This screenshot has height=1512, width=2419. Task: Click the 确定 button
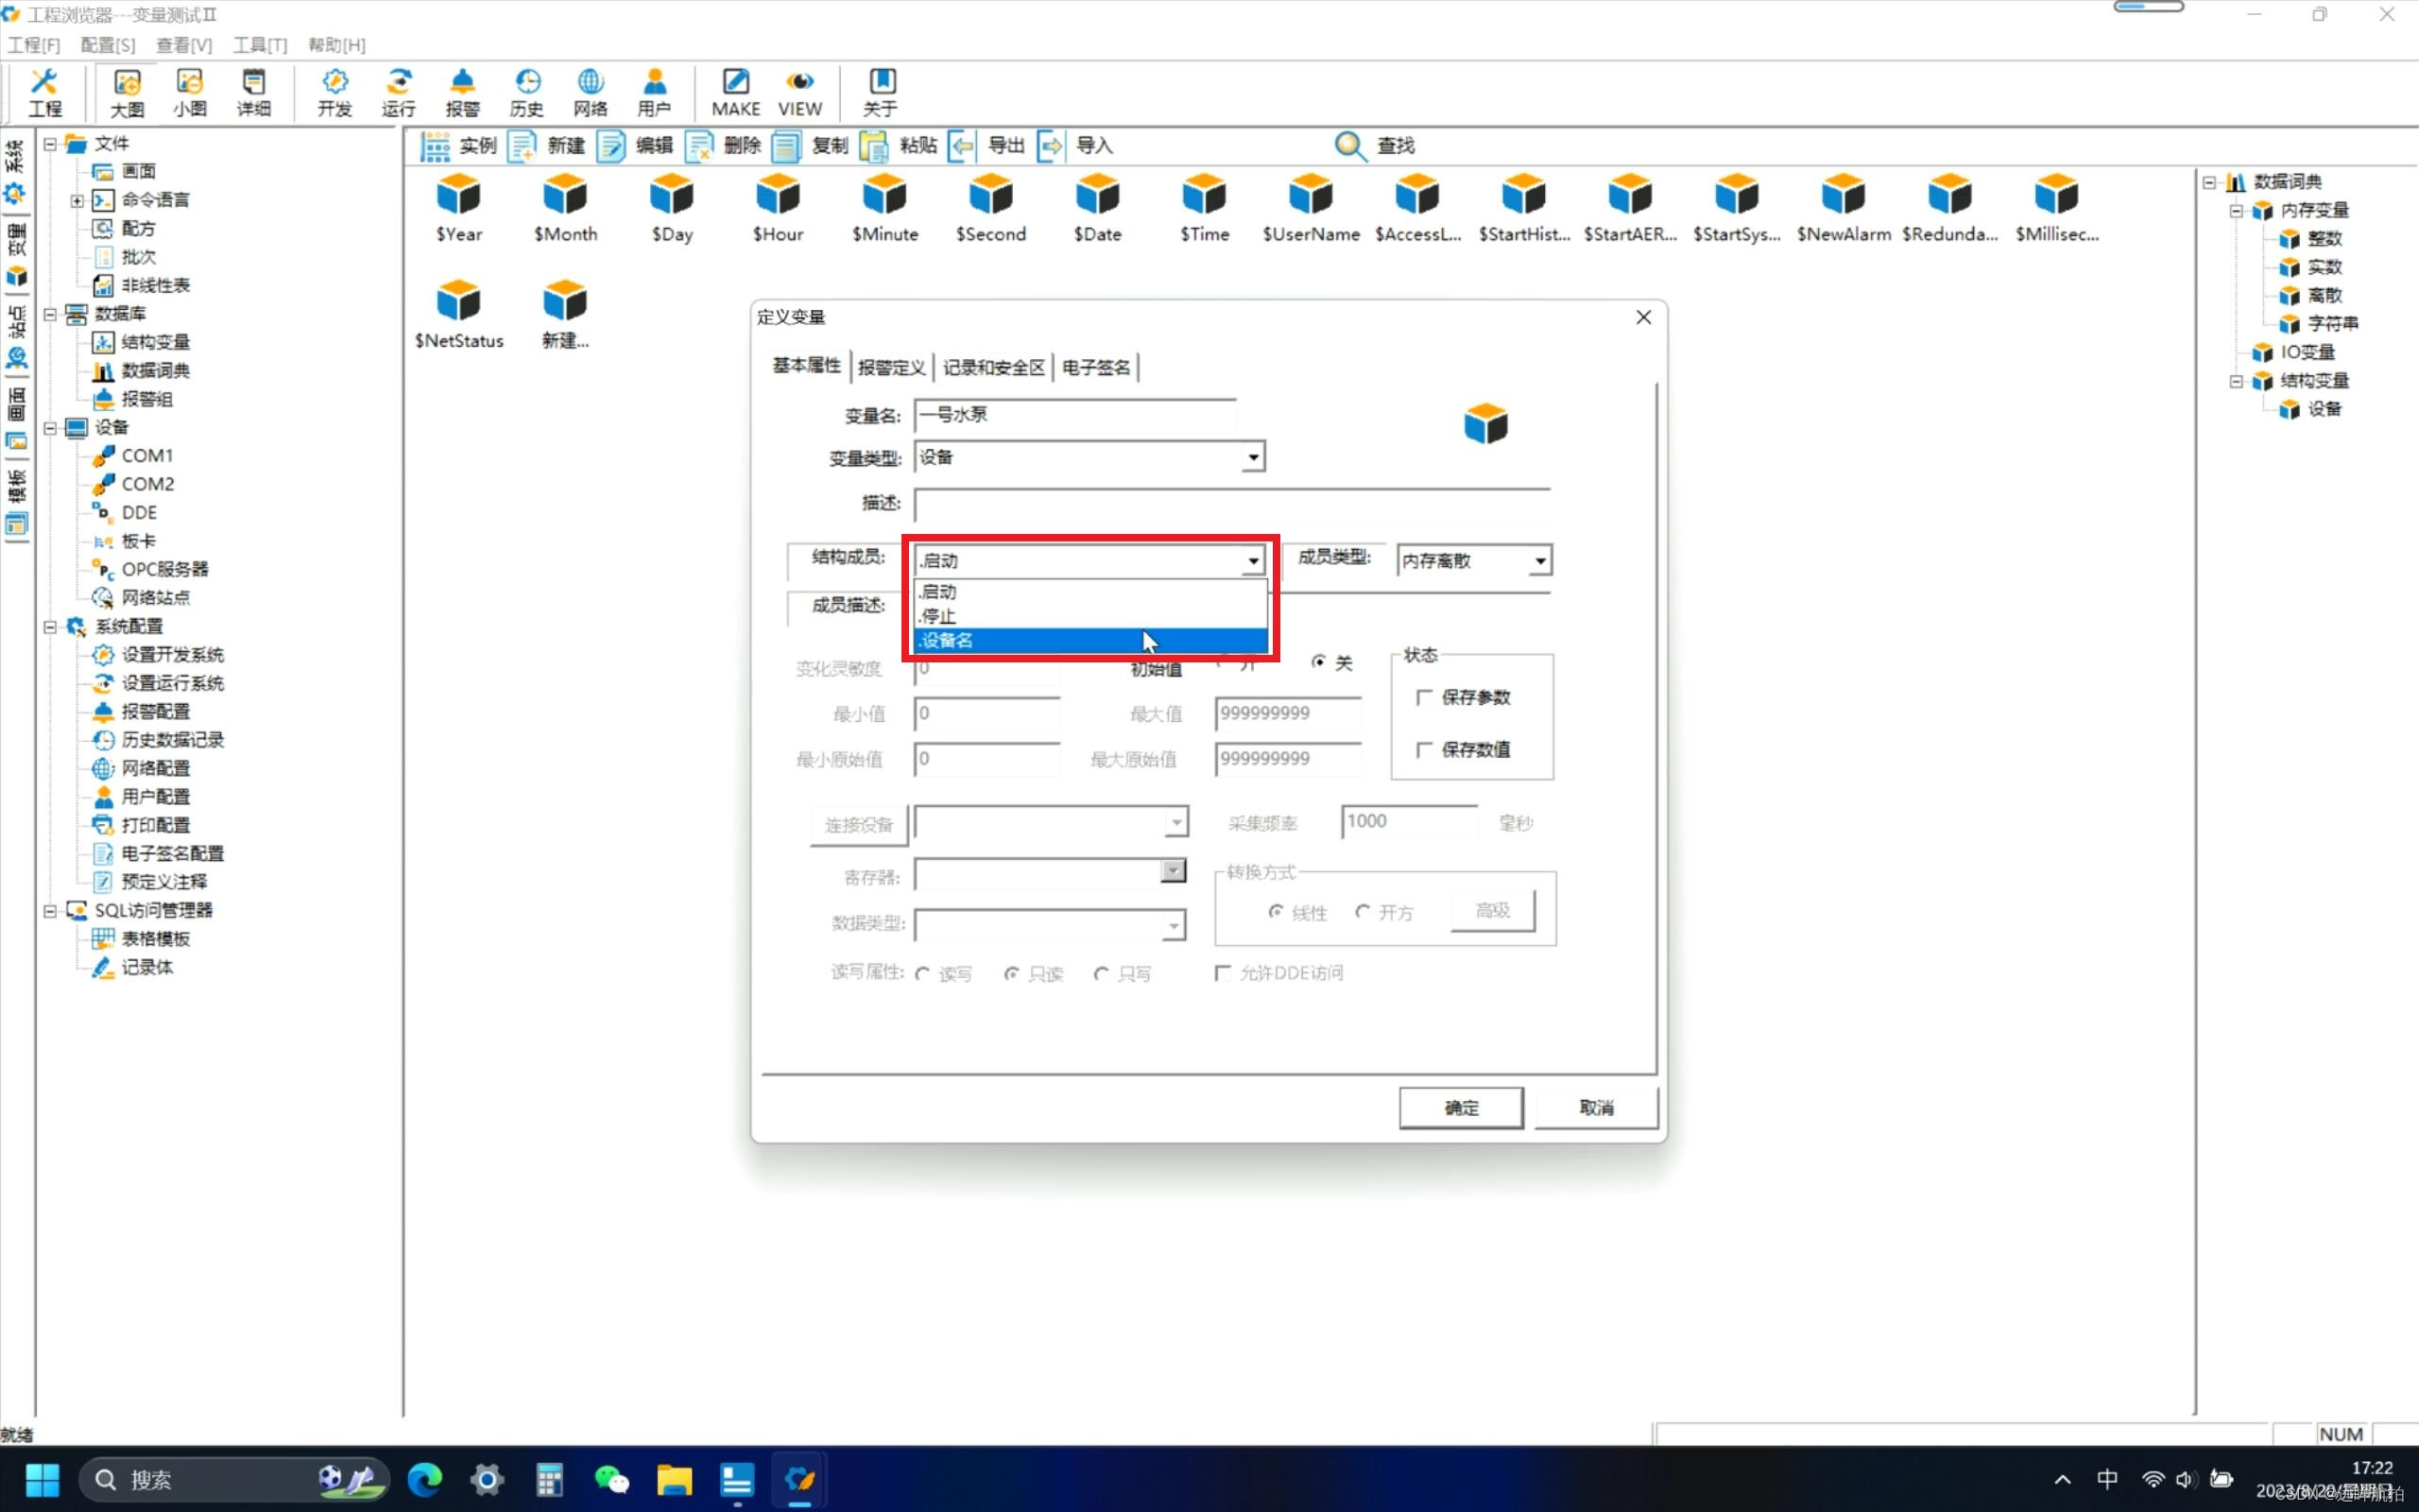(x=1461, y=1107)
